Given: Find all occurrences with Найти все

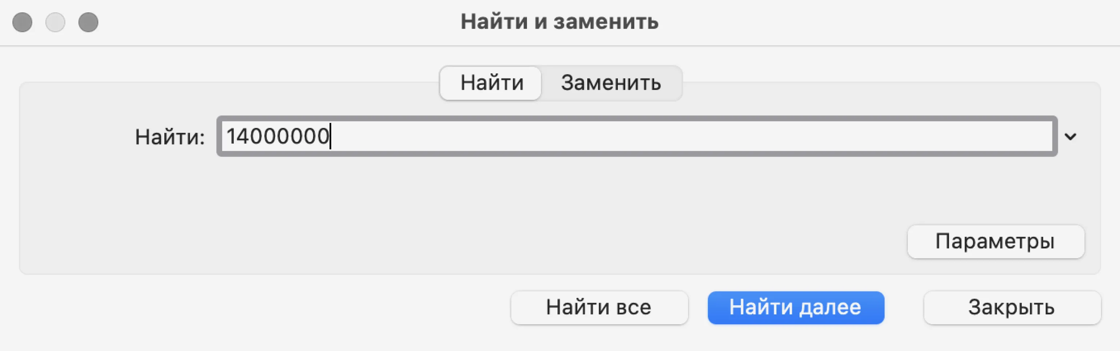Looking at the screenshot, I should (599, 307).
